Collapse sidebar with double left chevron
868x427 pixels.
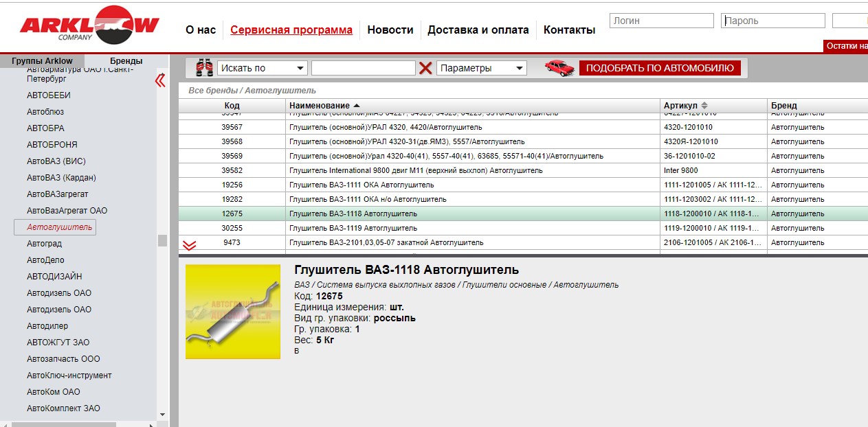point(160,80)
